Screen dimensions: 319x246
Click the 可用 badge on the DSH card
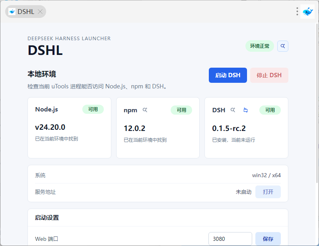(x=270, y=110)
